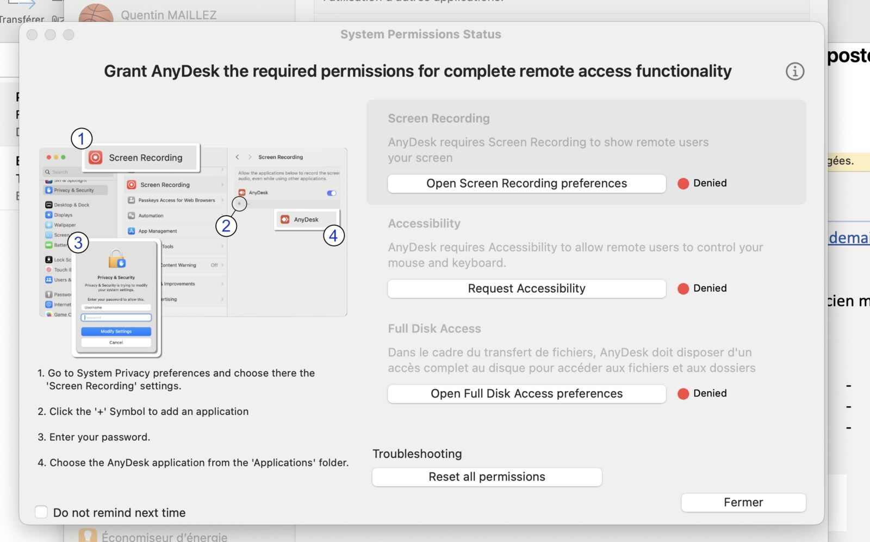Image resolution: width=870 pixels, height=542 pixels.
Task: Click the blue underlined link on the right edge
Action: [848, 238]
